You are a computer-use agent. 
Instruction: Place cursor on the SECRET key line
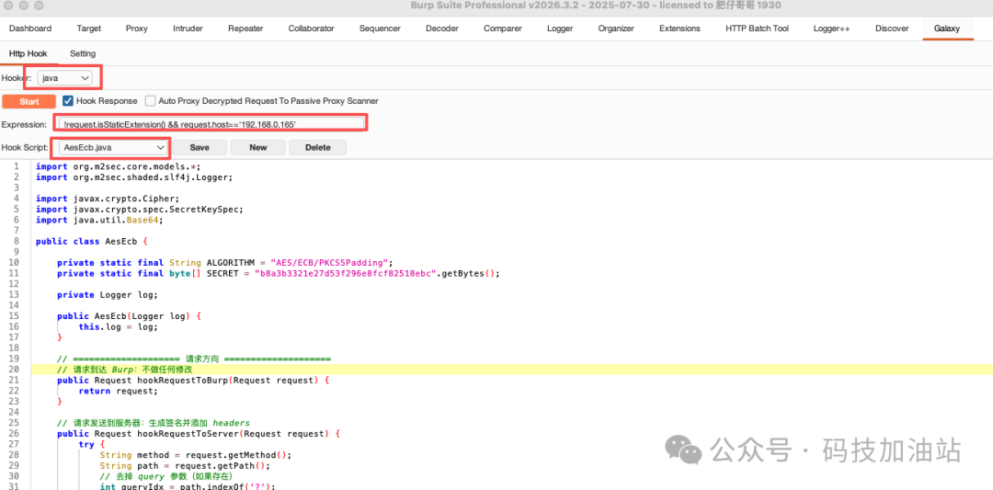[x=276, y=273]
